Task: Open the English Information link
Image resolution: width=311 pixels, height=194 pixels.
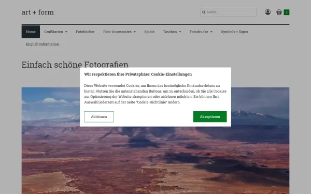Action: coord(43,44)
